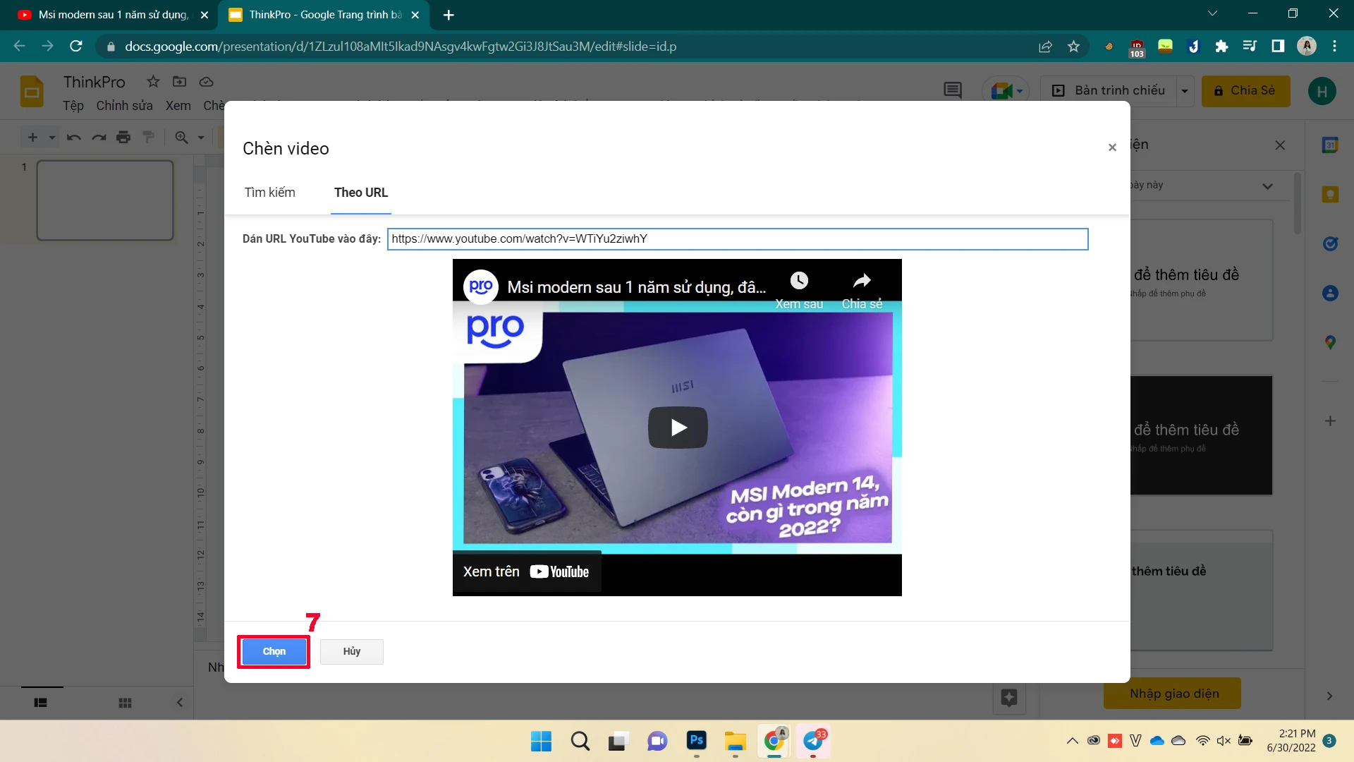Click the zoom magnifier icon
The width and height of the screenshot is (1354, 762).
point(181,137)
